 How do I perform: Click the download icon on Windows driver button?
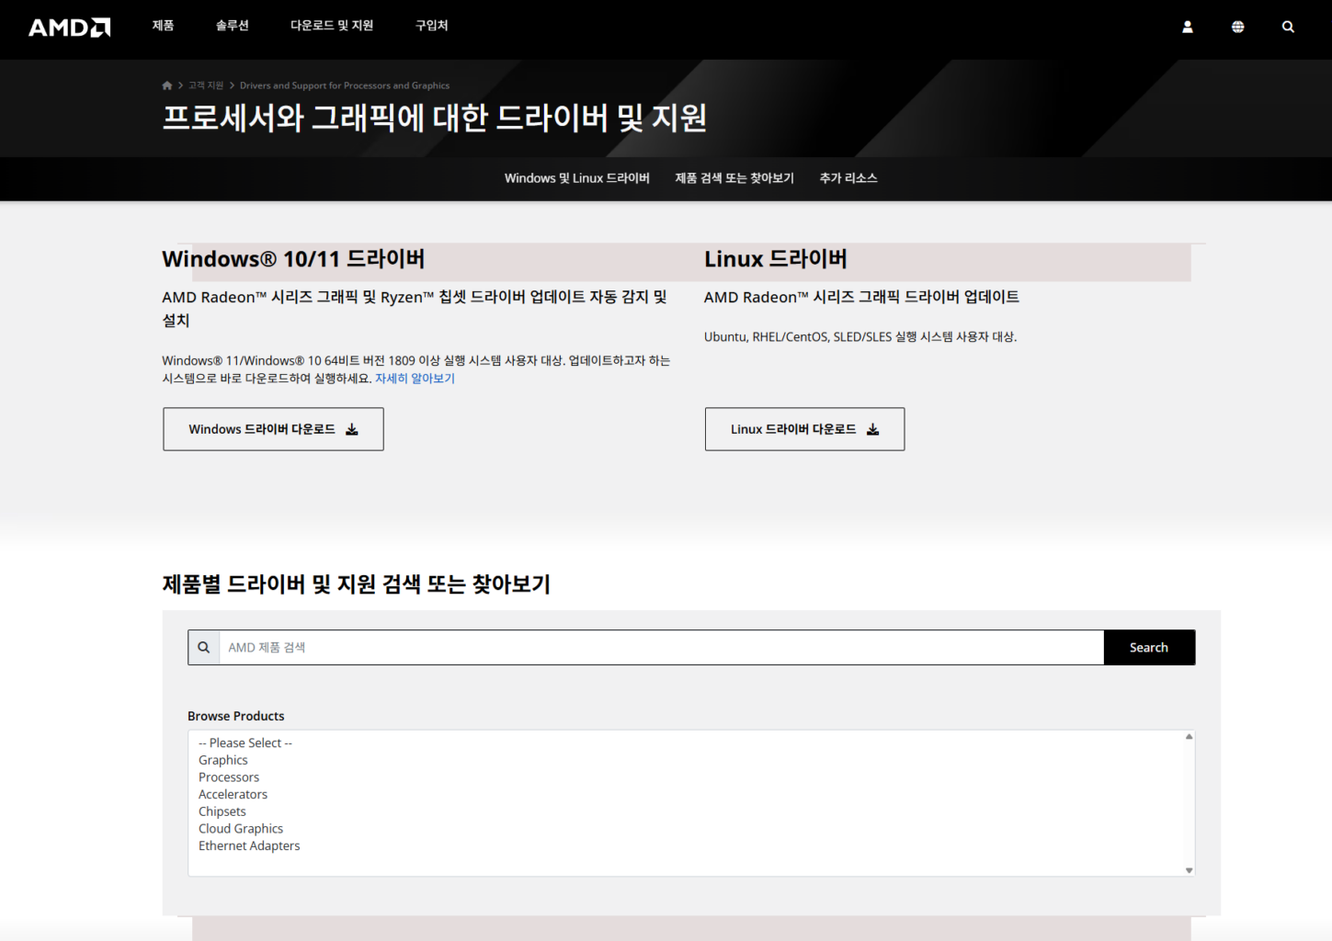(x=352, y=430)
